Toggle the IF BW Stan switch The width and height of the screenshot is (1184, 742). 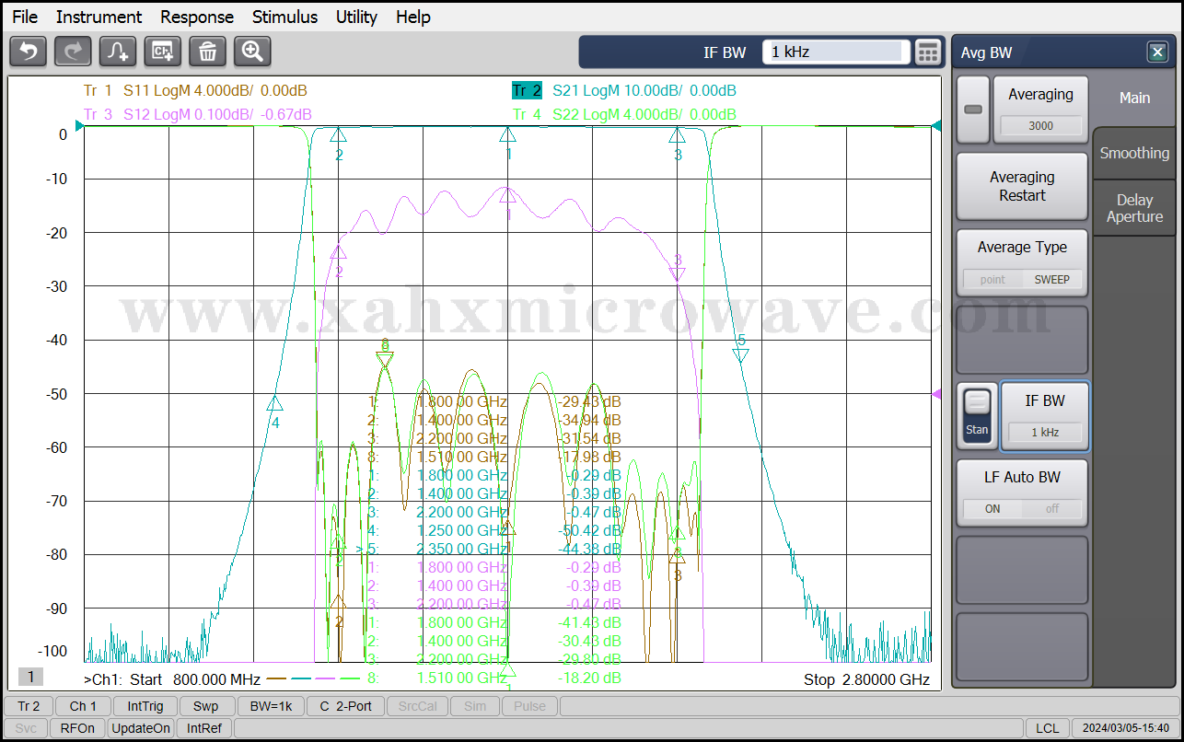coord(978,416)
